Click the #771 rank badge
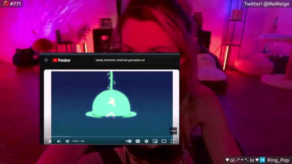 click(12, 4)
